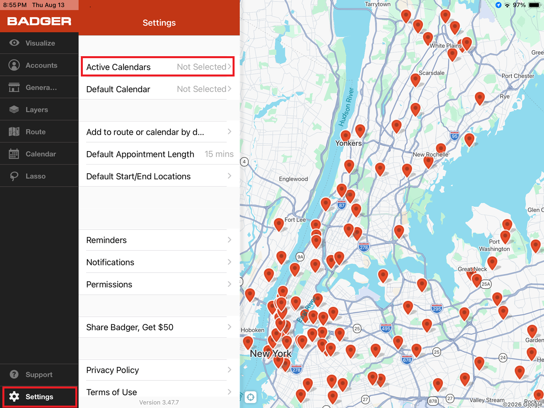Select the pin beside Fort Lee label
Screen dimensions: 544x408
279,224
